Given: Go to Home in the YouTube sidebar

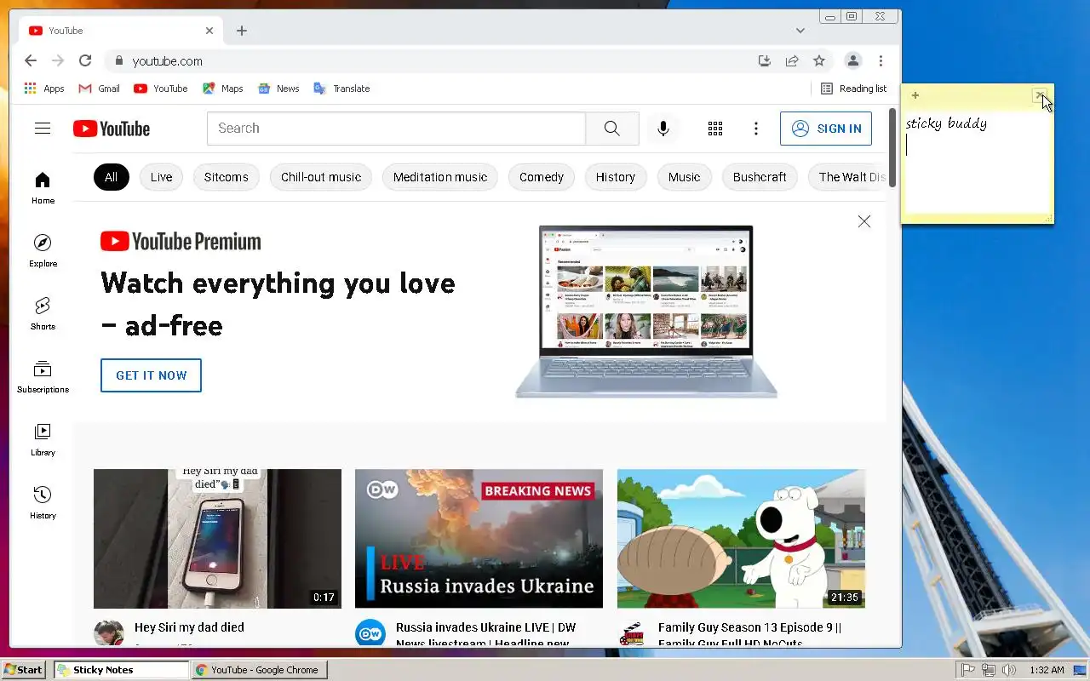Looking at the screenshot, I should click(43, 188).
